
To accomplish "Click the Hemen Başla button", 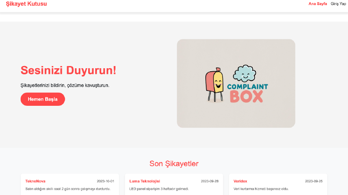I will (x=43, y=99).
